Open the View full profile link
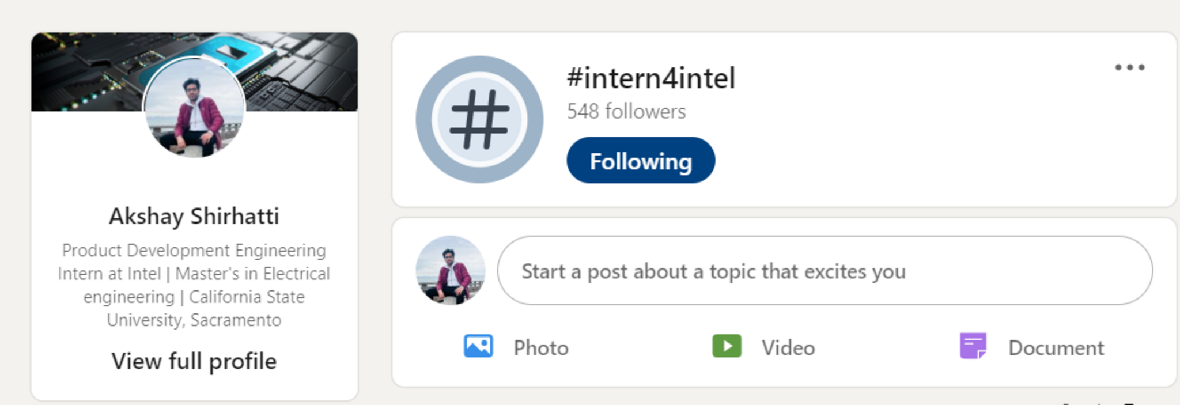The width and height of the screenshot is (1180, 405). pyautogui.click(x=194, y=361)
